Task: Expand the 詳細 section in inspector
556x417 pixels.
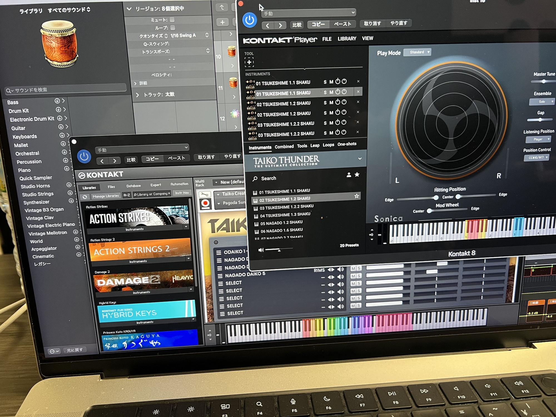Action: point(135,83)
